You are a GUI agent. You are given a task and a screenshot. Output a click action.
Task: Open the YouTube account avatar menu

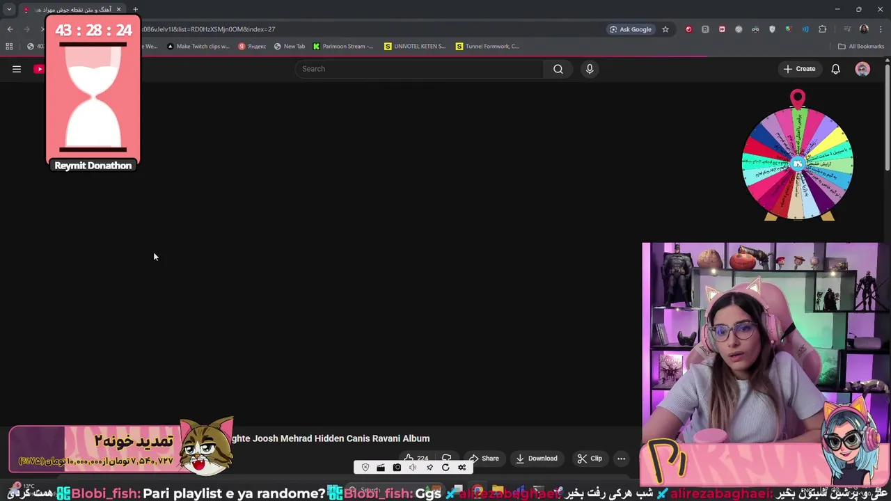tap(862, 69)
